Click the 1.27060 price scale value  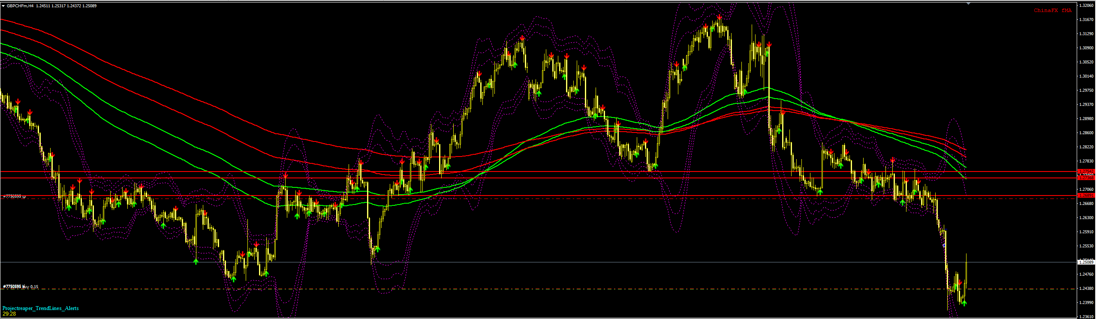point(1087,190)
